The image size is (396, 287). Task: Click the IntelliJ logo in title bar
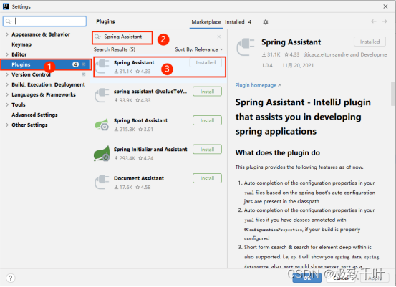pyautogui.click(x=6, y=6)
